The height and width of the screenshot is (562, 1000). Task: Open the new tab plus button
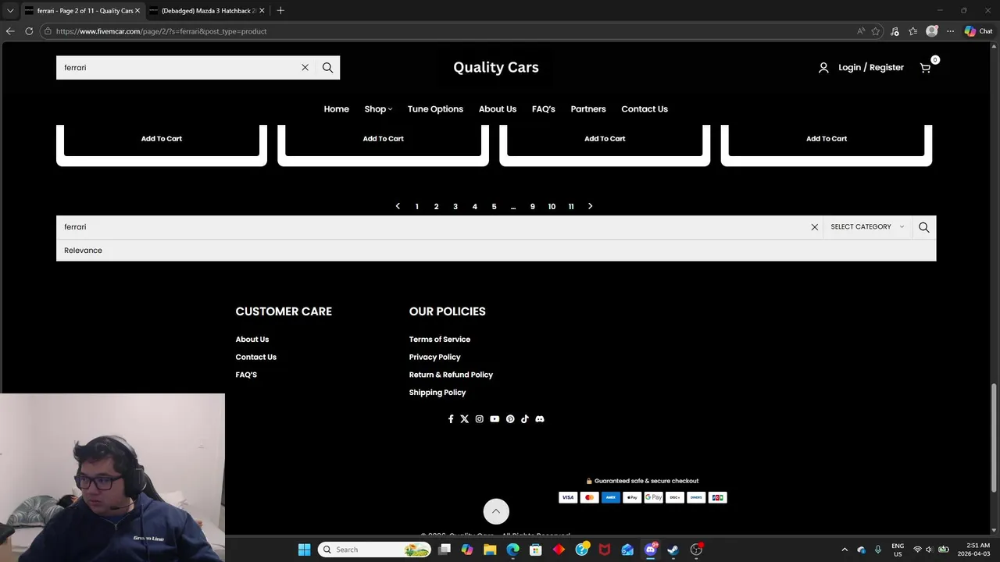point(280,10)
